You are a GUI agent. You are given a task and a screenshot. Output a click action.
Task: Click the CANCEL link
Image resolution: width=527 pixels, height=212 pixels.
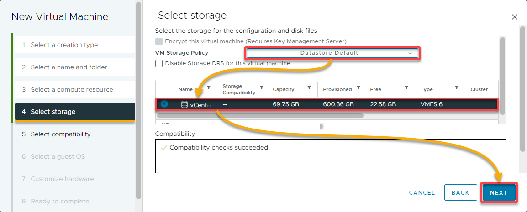click(x=422, y=192)
